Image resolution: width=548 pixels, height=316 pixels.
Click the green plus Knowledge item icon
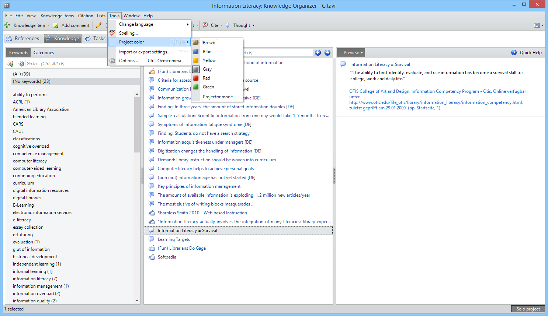pyautogui.click(x=7, y=25)
